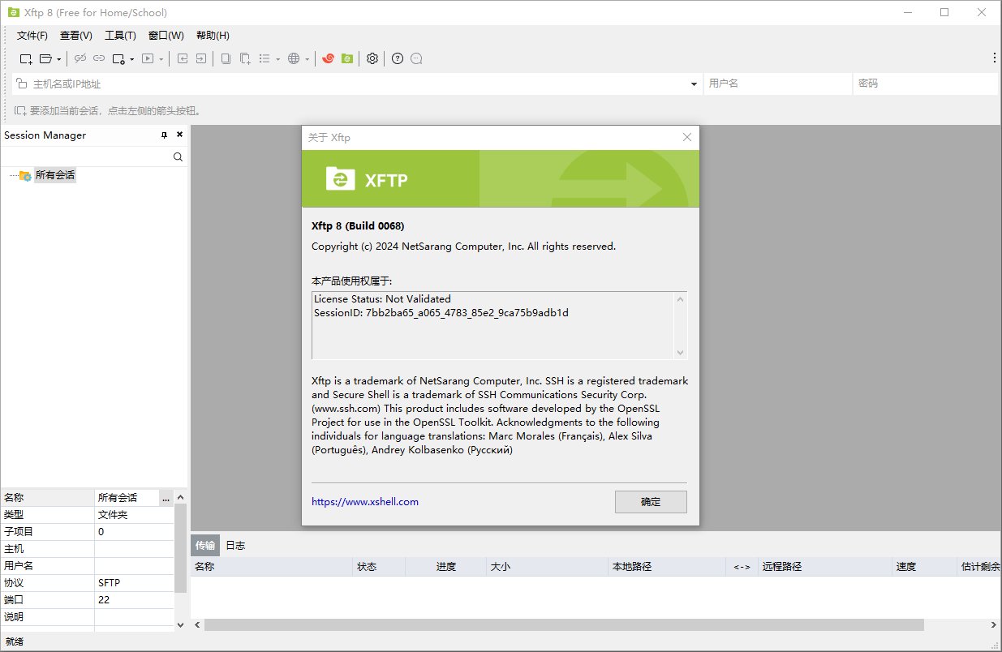Switch to the 日志 tab
The height and width of the screenshot is (652, 1002).
click(x=235, y=546)
